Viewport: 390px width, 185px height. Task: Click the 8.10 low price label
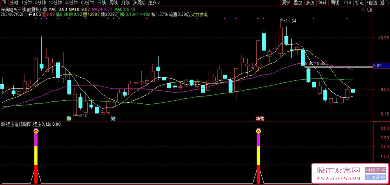(x=83, y=115)
